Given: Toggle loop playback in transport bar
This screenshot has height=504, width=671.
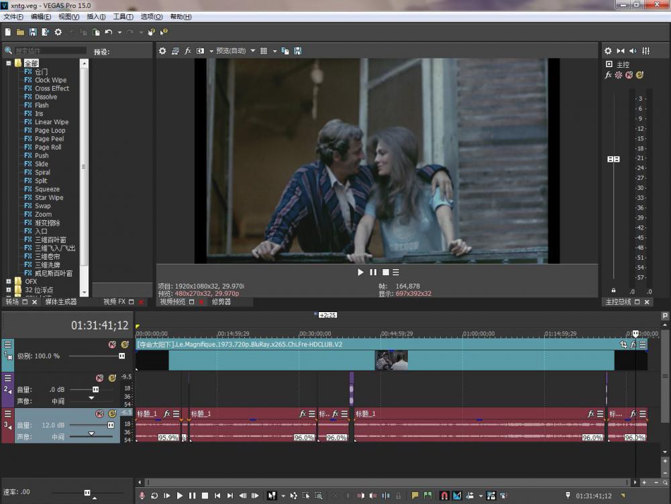Looking at the screenshot, I should coord(154,495).
